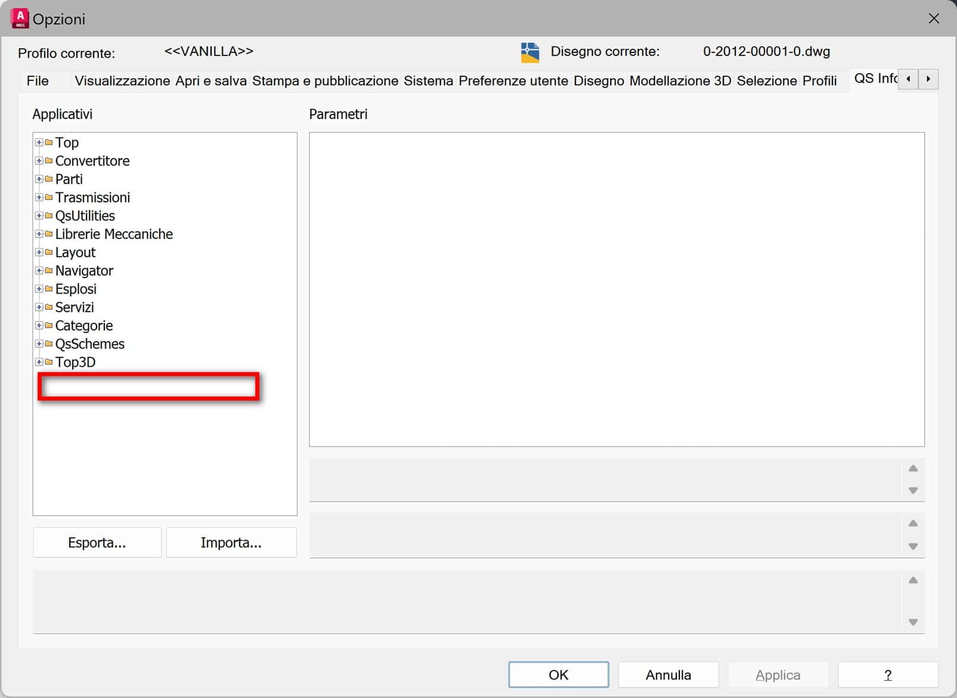Close the Opzioni dialog
The image size is (957, 698).
(934, 18)
